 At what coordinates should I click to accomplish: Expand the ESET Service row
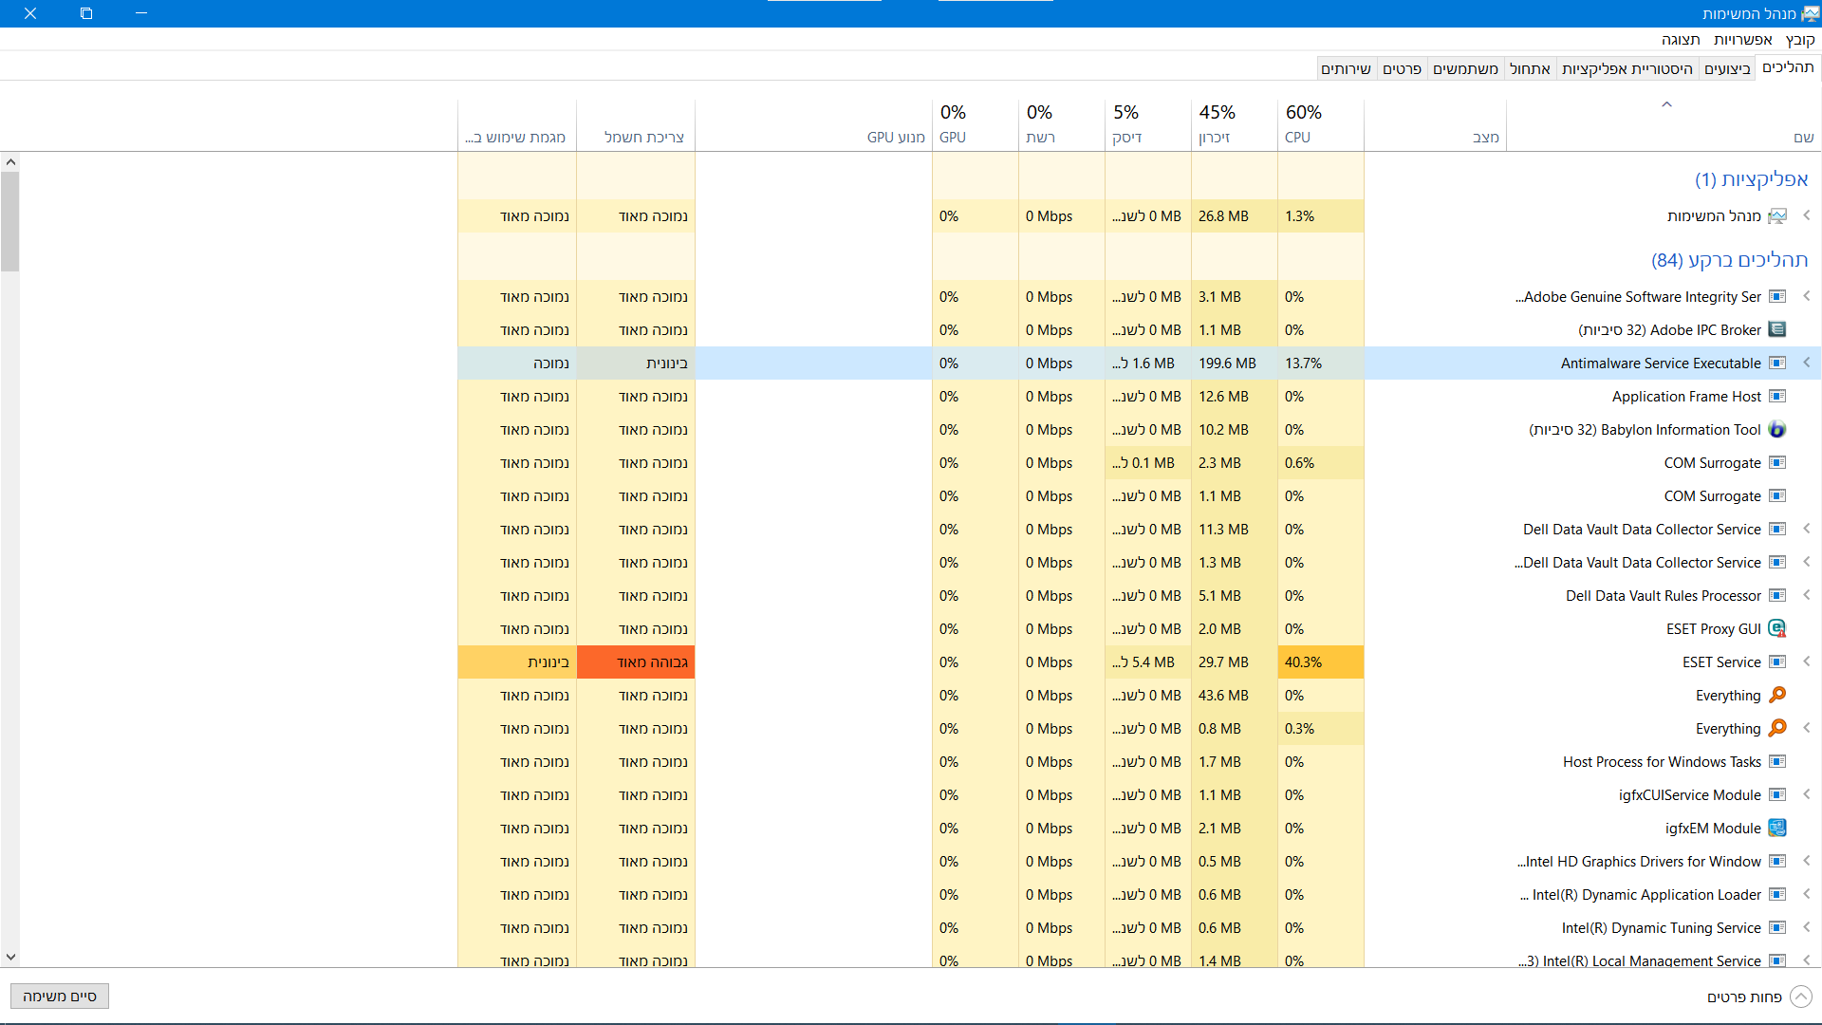point(1807,662)
